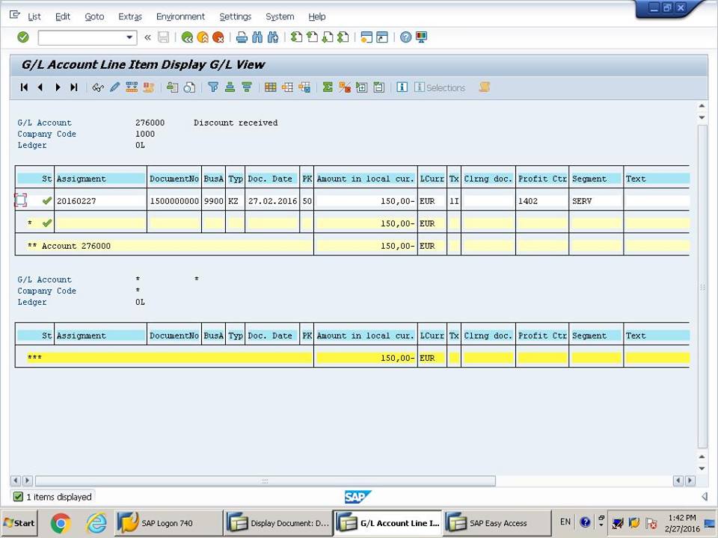Go to first page icon
This screenshot has height=538, width=718.
coord(296,37)
